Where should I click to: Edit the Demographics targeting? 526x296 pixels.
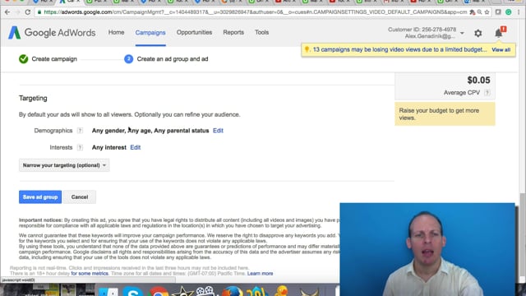click(x=218, y=131)
